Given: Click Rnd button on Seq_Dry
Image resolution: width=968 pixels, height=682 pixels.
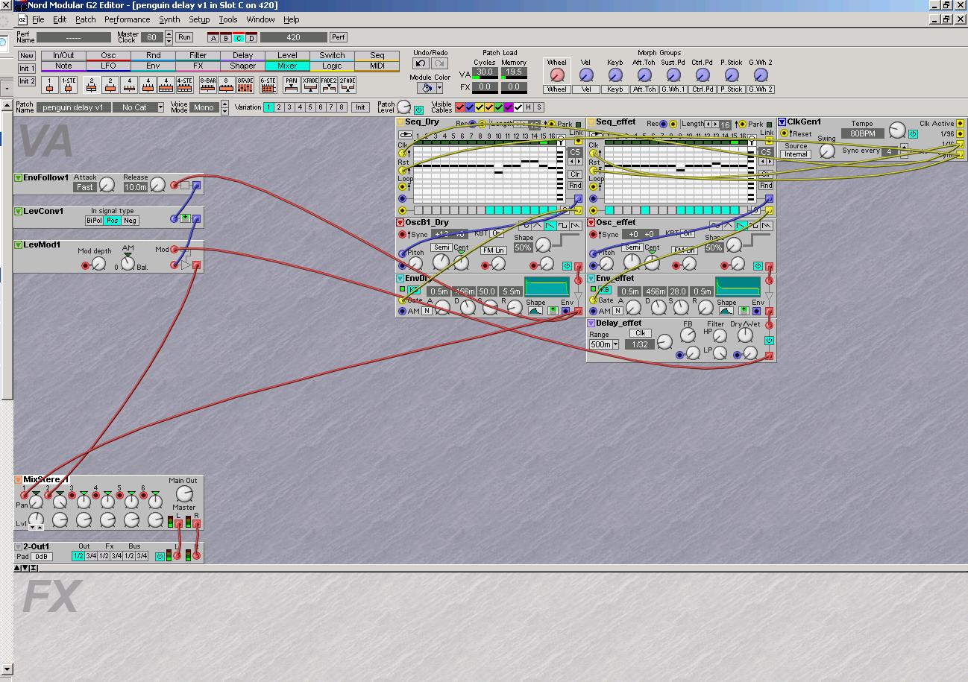Looking at the screenshot, I should point(575,186).
